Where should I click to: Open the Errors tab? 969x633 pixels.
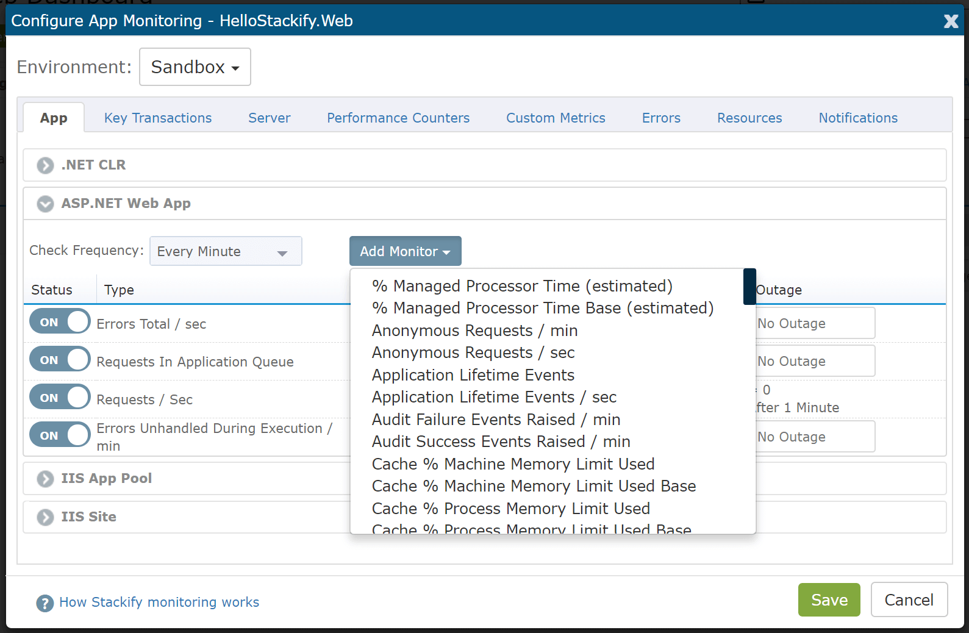(661, 118)
